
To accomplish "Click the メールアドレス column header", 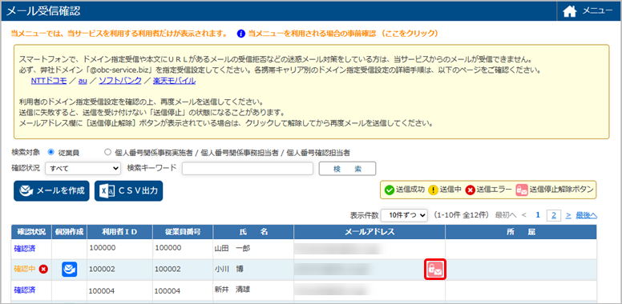I will (370, 232).
